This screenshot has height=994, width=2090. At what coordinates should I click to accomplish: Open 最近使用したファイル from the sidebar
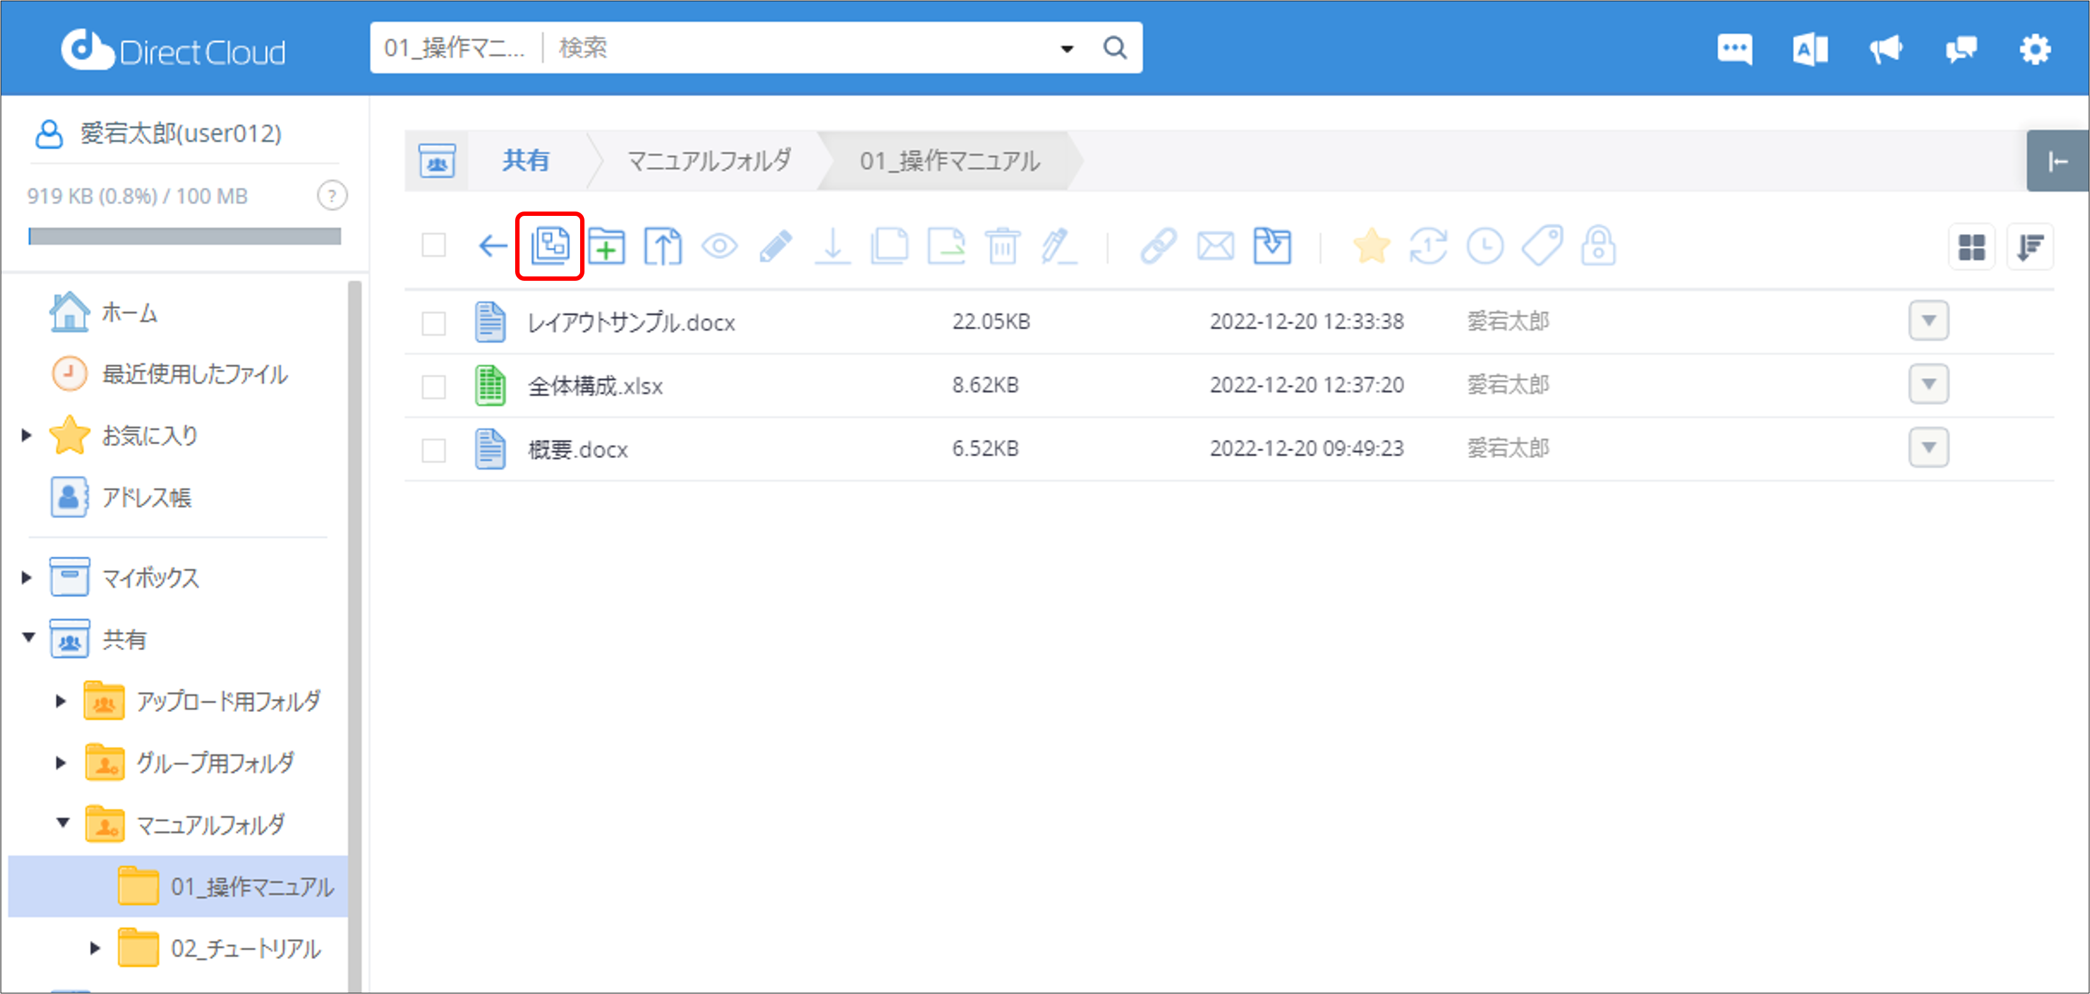194,374
